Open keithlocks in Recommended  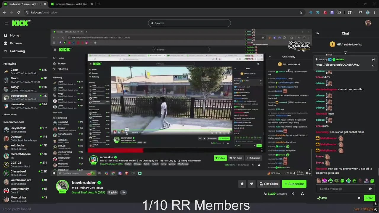(25, 147)
